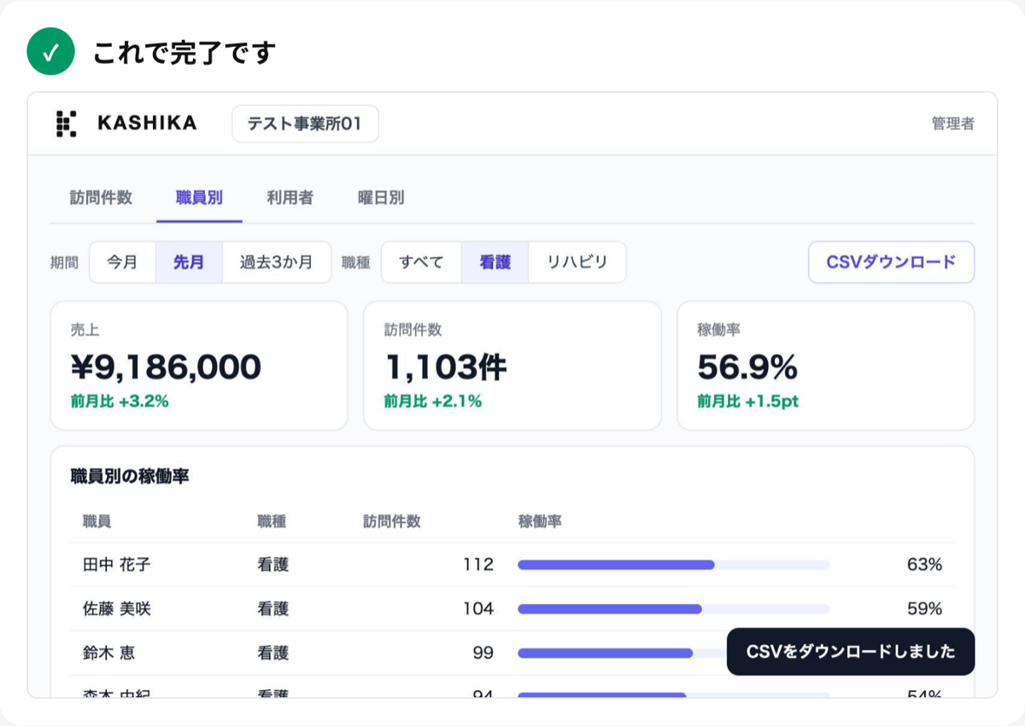
Task: Select 今月 as the period
Action: (x=122, y=262)
